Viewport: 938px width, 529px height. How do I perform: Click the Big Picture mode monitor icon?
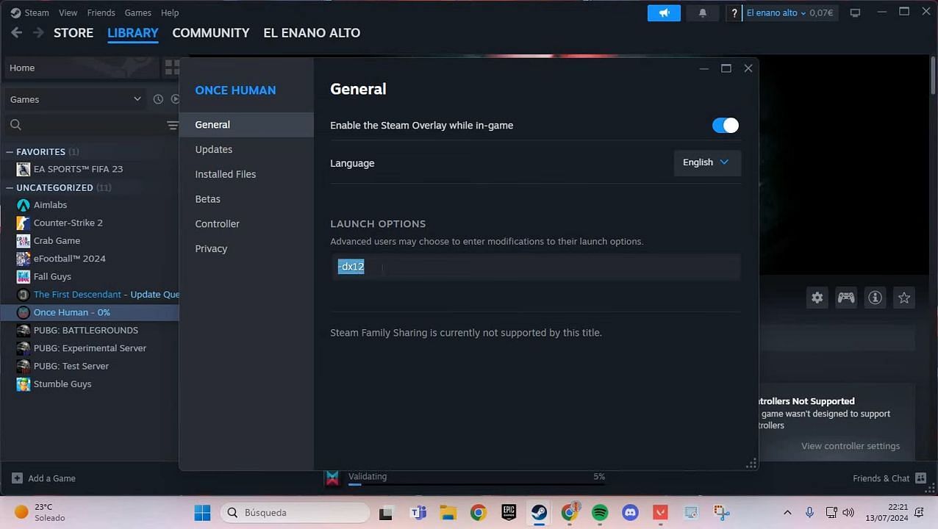pyautogui.click(x=855, y=12)
